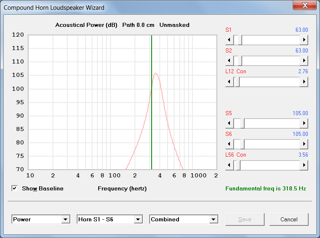Viewport: 320px width, 238px height.
Task: Click the L12 Con slider thumb
Action: pyautogui.click(x=238, y=82)
